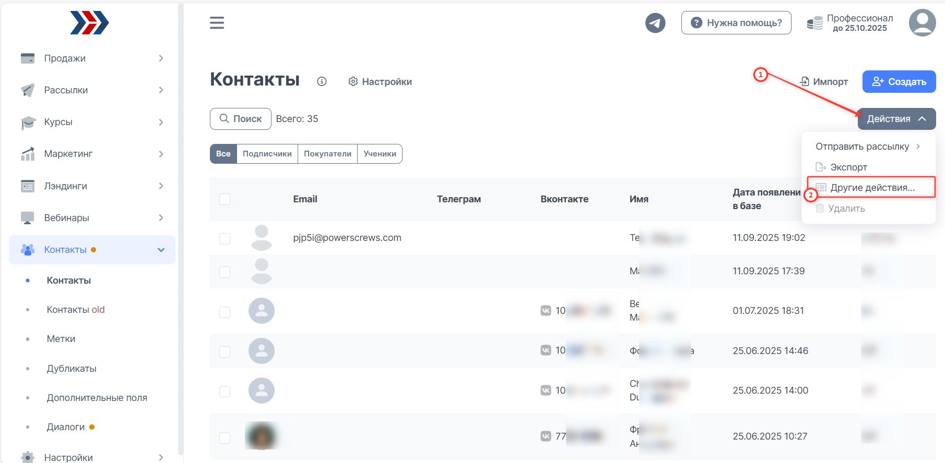Open the Поиск search field
Image resolution: width=945 pixels, height=463 pixels.
click(x=241, y=119)
